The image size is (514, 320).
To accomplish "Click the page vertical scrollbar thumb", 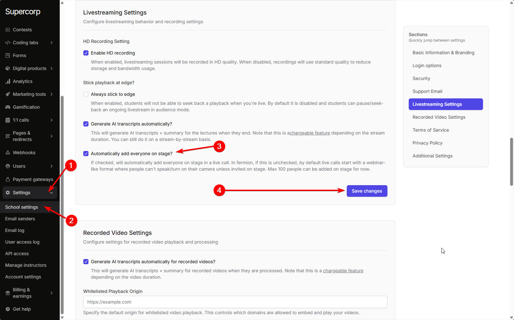I will 511,161.
